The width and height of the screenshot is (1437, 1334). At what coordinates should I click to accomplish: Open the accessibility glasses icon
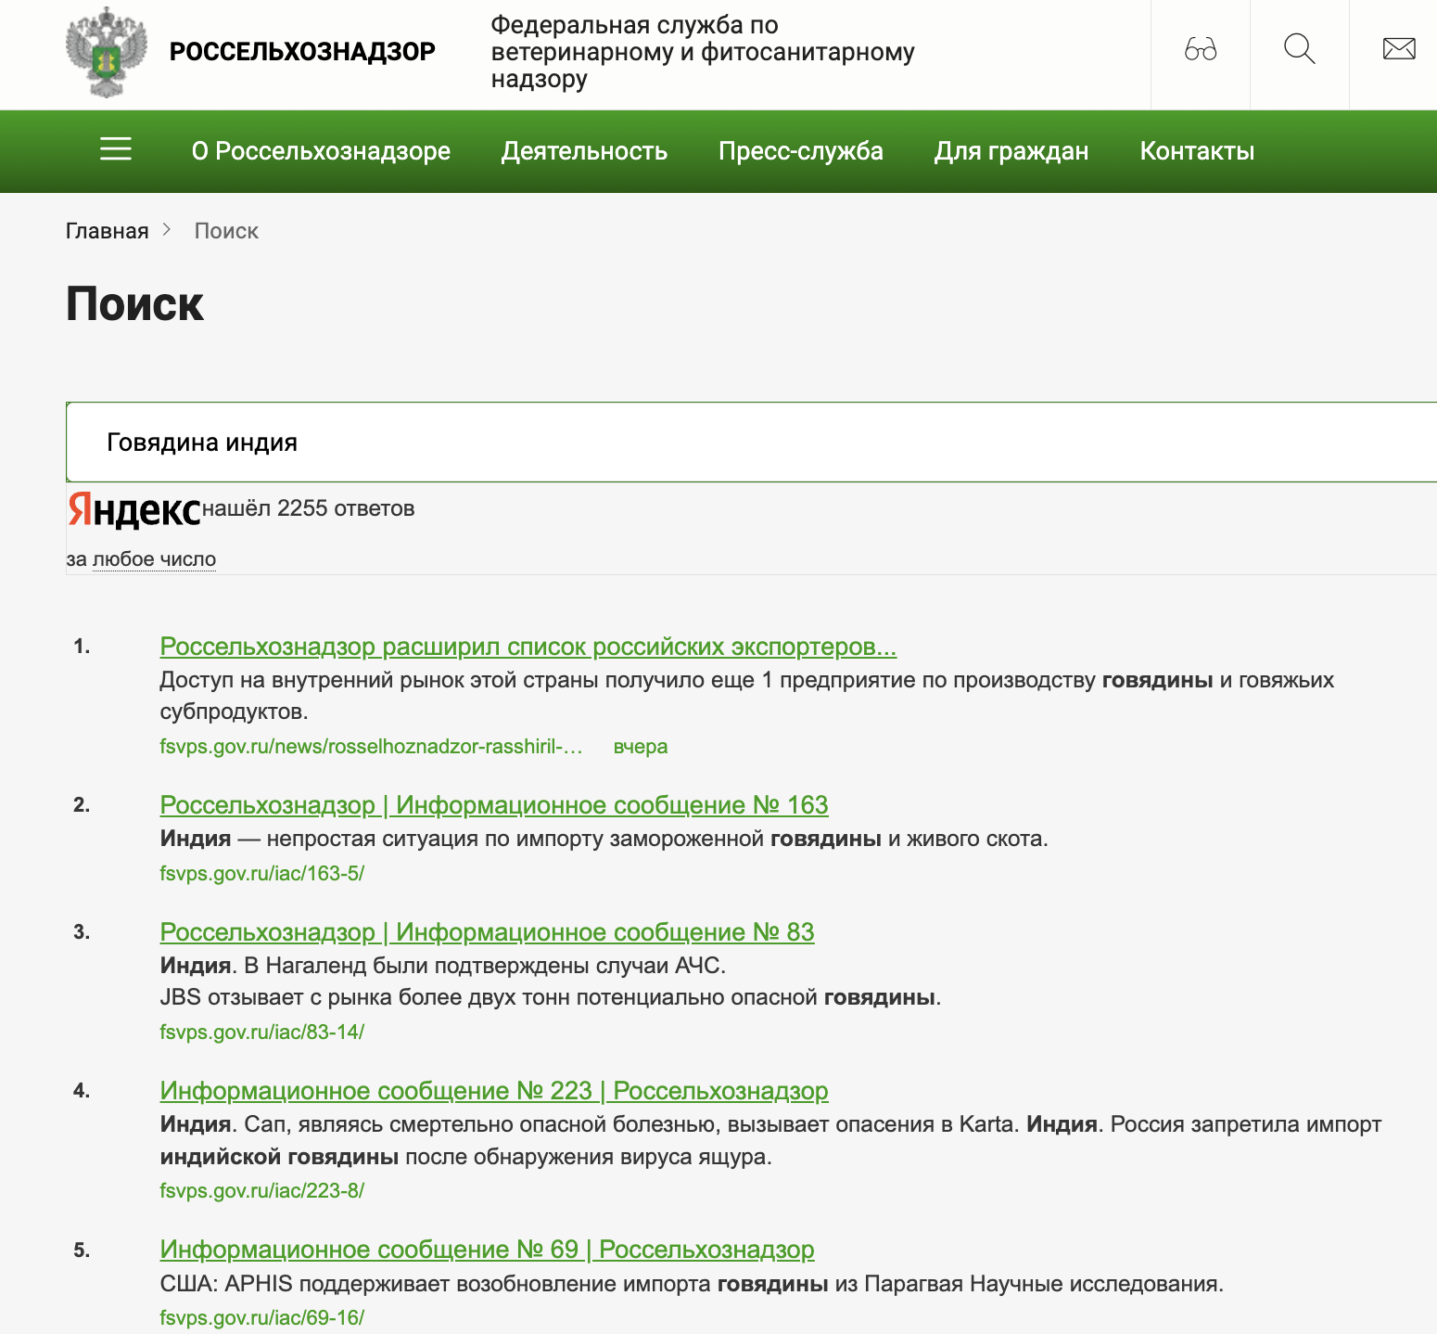pos(1201,49)
